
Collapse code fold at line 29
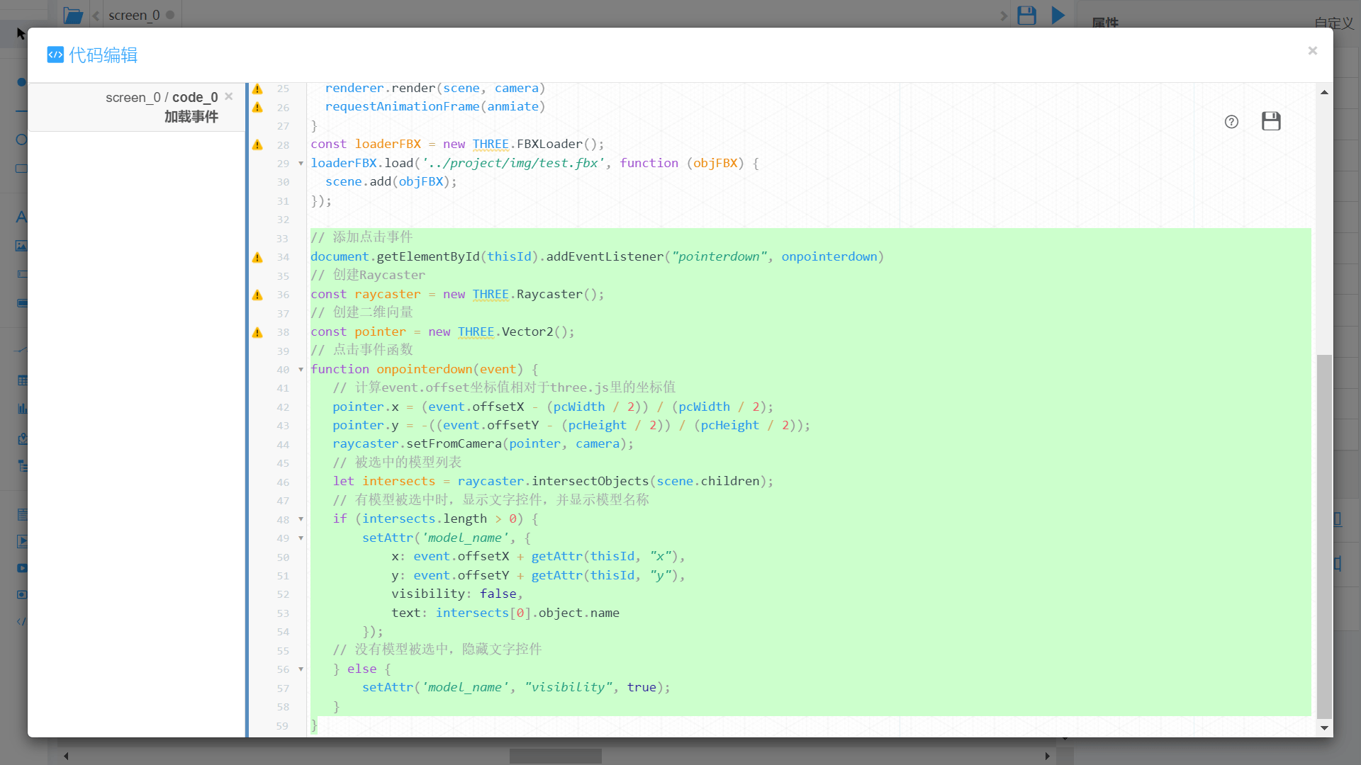click(301, 164)
